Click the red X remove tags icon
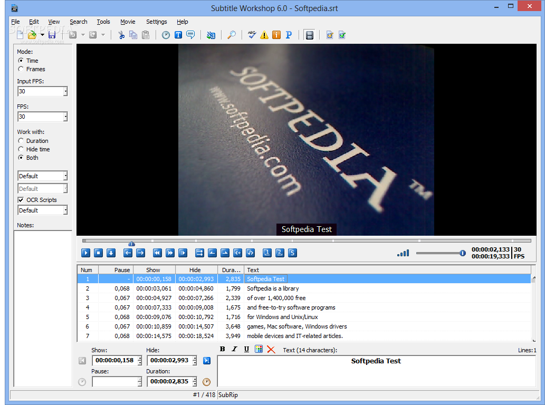This screenshot has width=545, height=405. (x=271, y=350)
